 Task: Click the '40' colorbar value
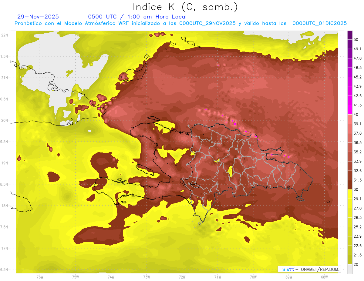(356, 114)
